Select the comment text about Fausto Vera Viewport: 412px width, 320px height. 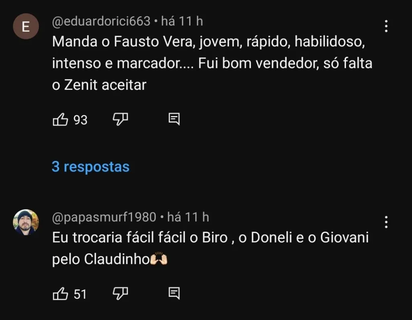pos(201,63)
